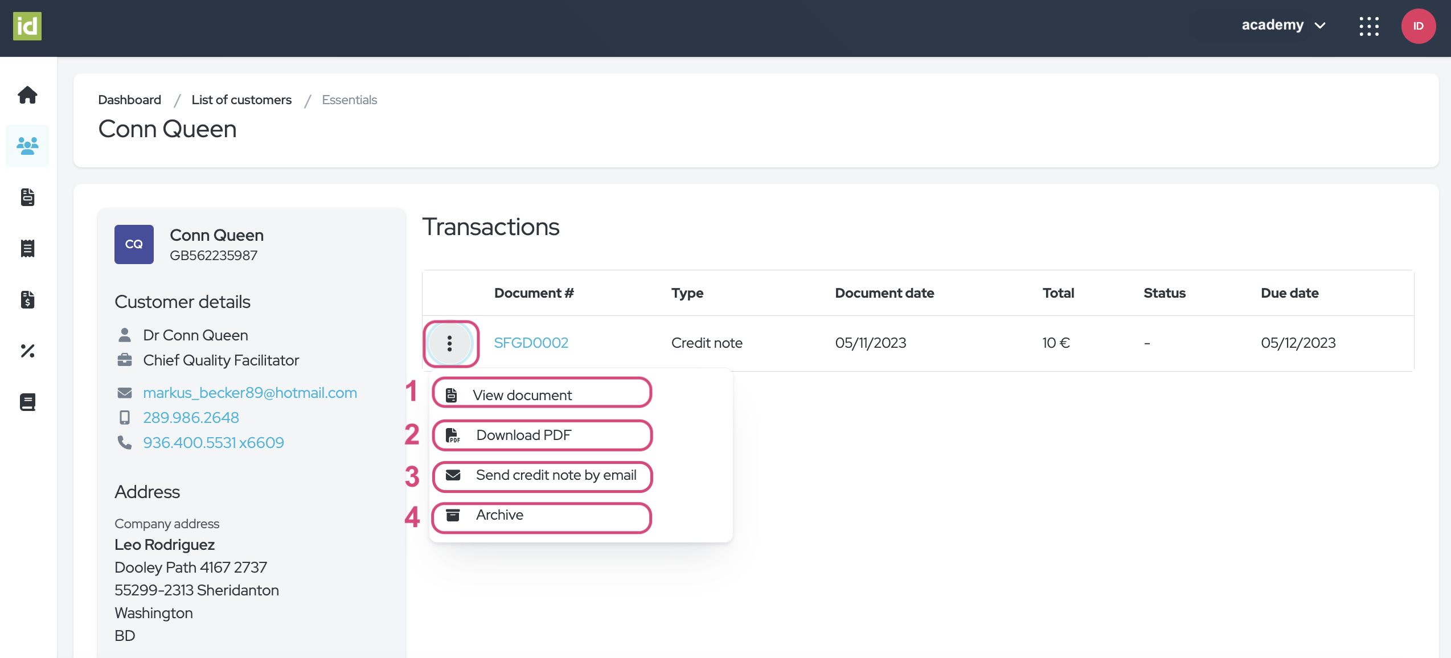Open the documents sidebar icon below customers

27,197
